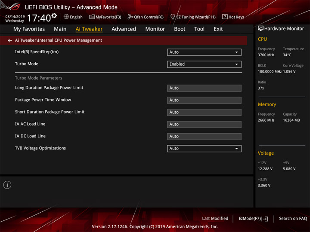Switch to My Favorites tab
The image size is (310, 232).
[x=29, y=29]
